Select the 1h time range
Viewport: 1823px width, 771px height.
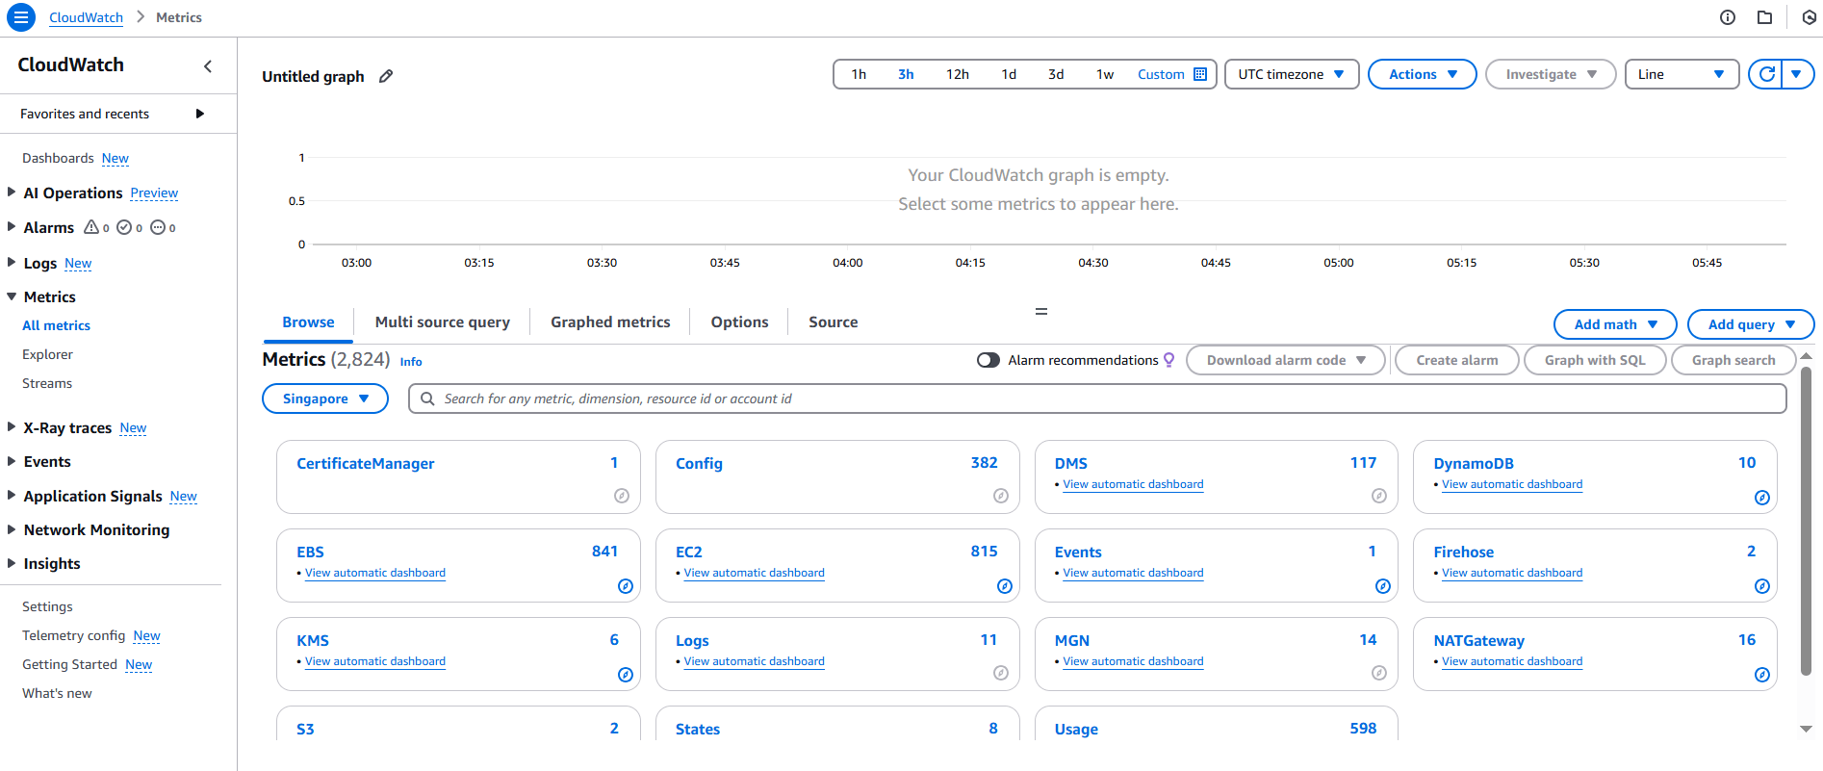859,74
